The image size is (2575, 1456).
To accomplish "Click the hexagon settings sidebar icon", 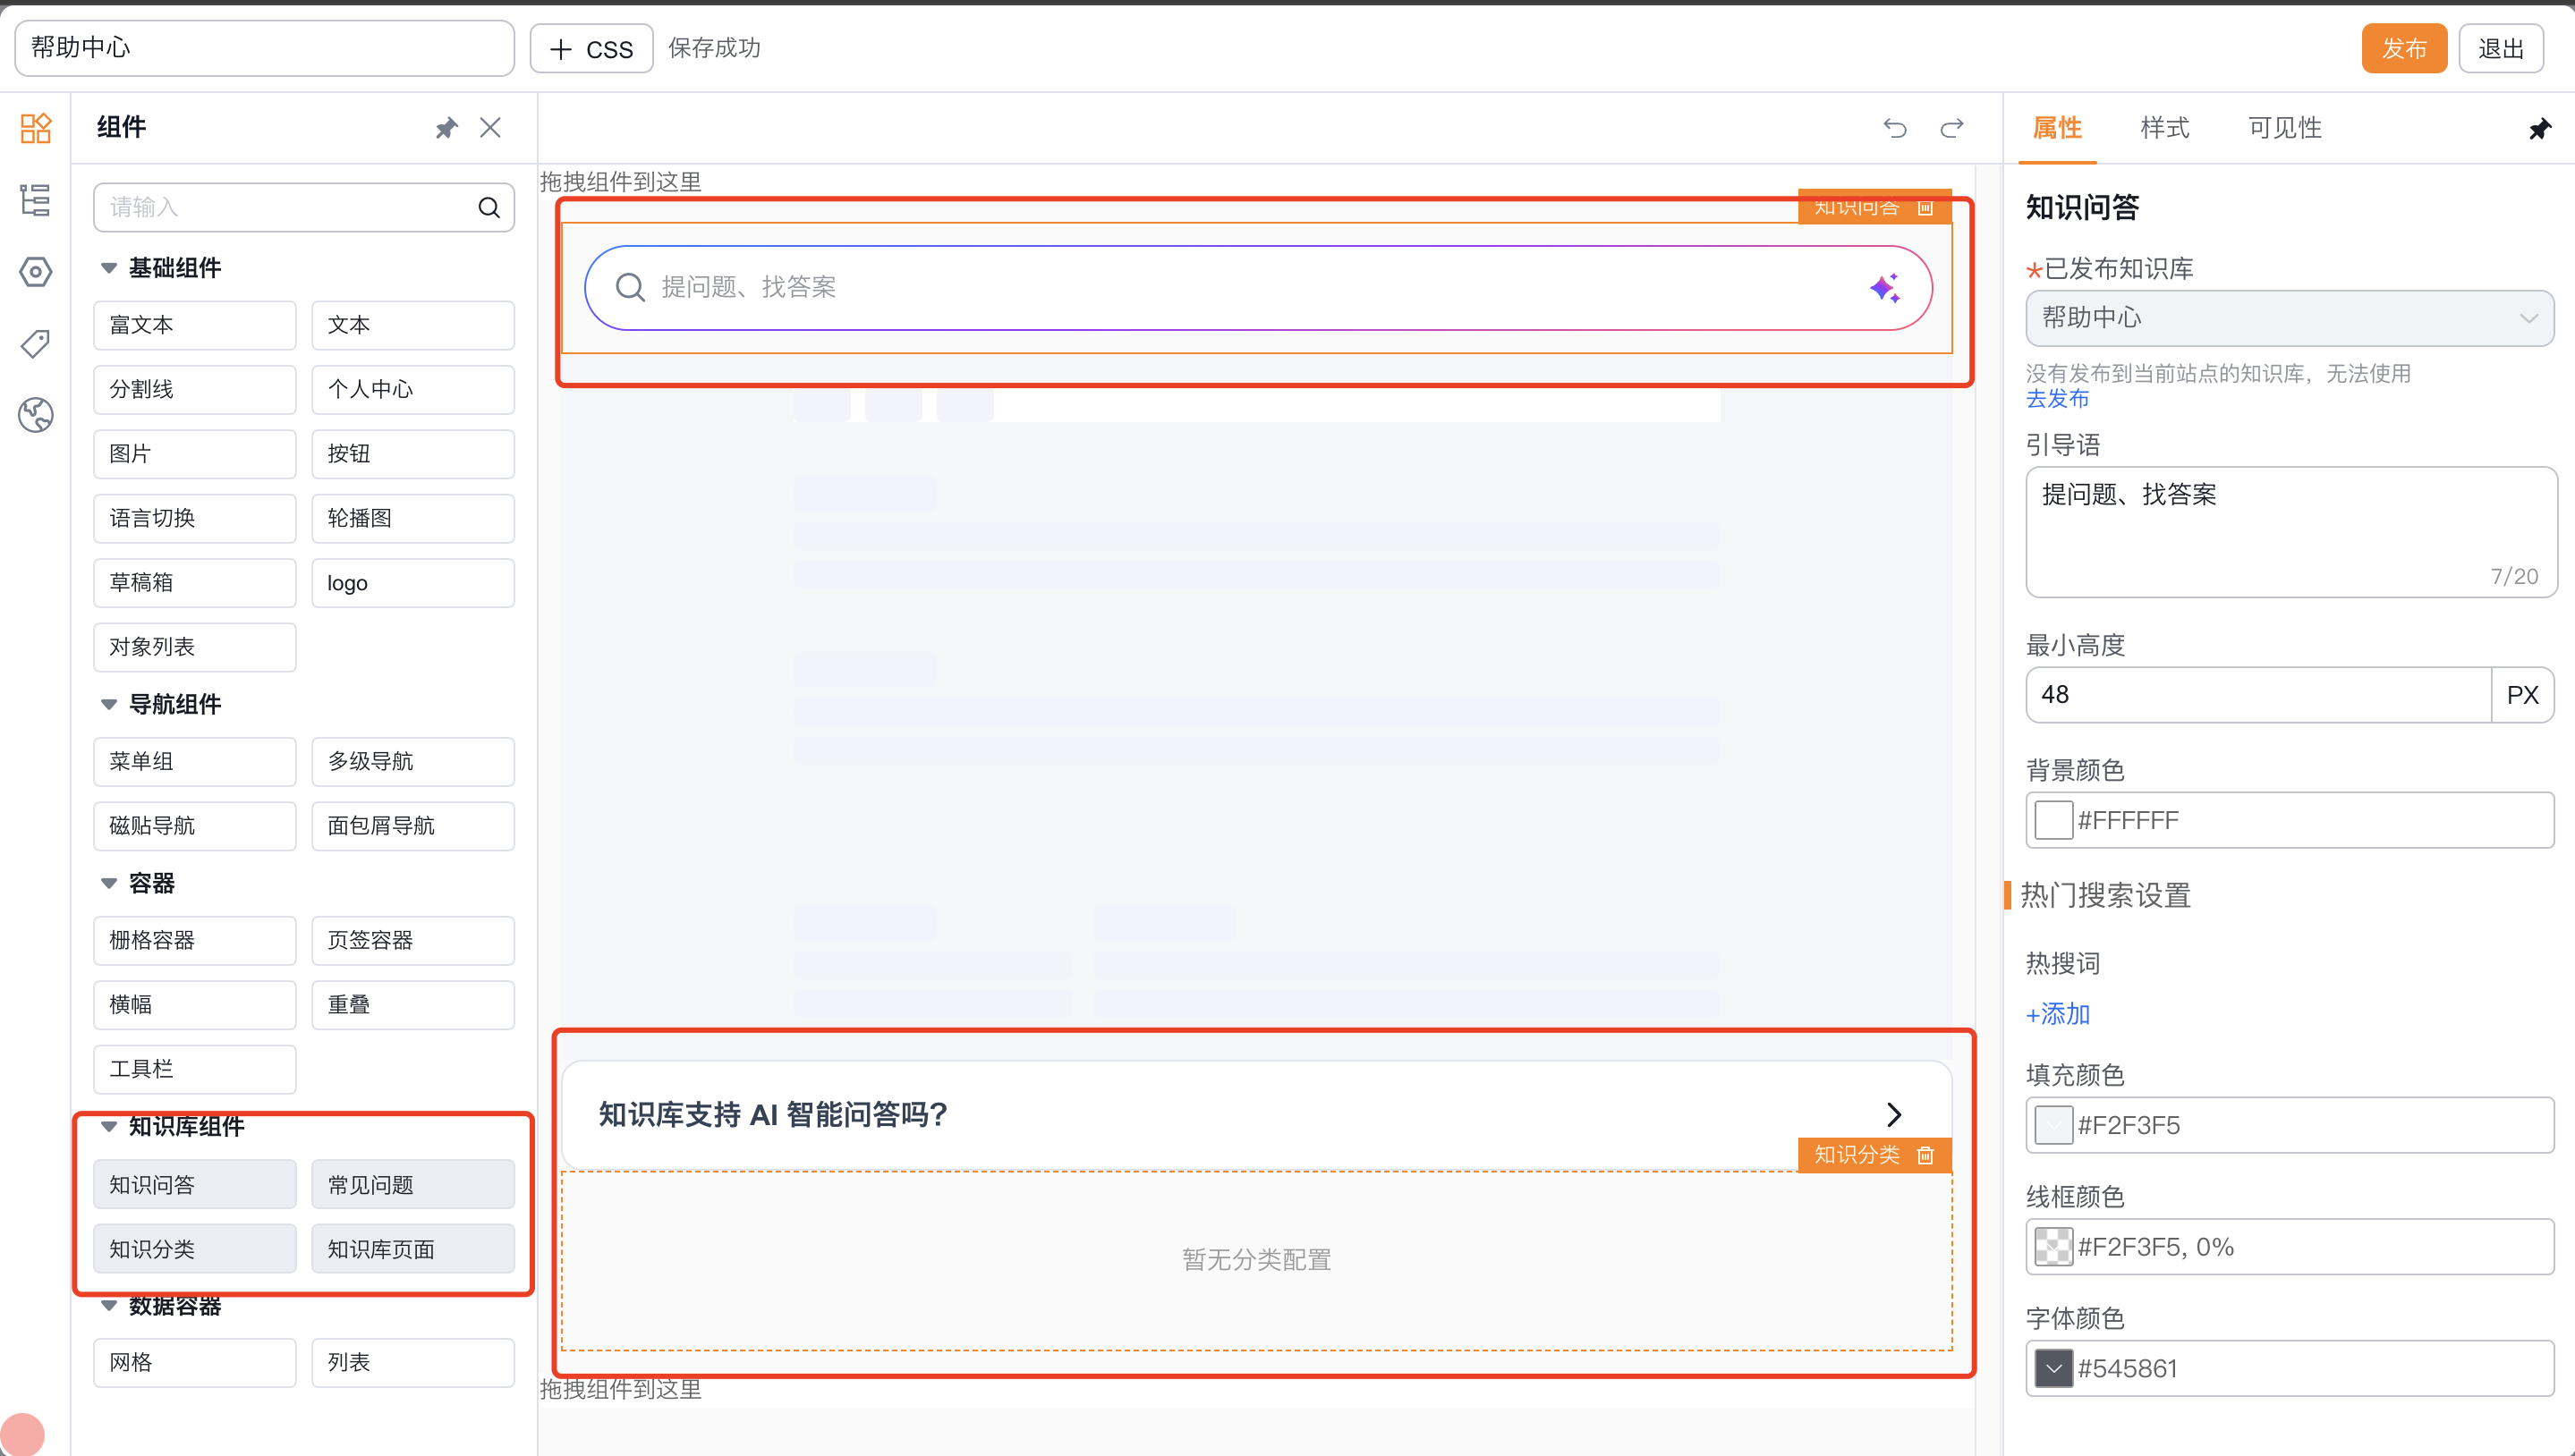I will [36, 272].
